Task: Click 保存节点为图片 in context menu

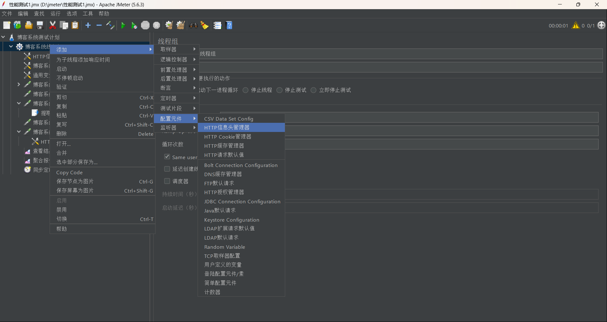Action: (102, 182)
